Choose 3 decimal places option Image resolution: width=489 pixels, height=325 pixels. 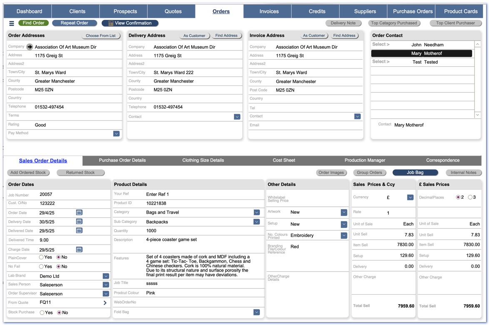(x=470, y=197)
